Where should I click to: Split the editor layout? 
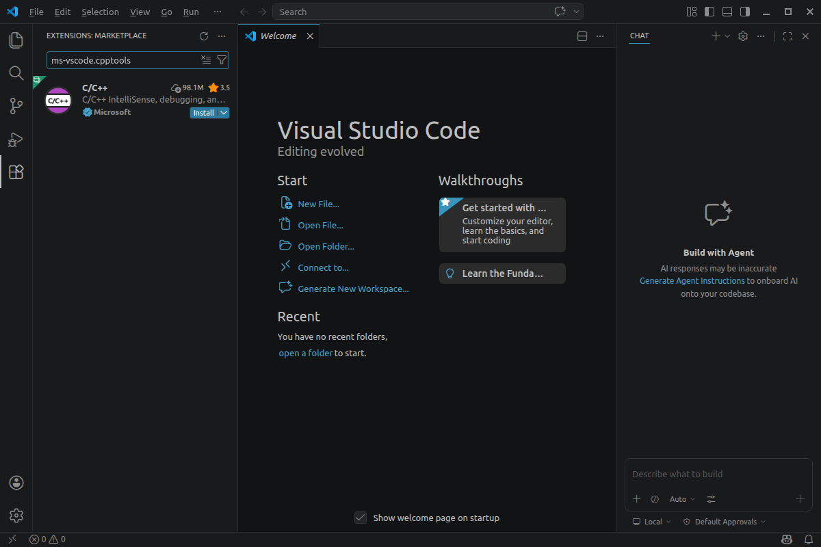(x=582, y=36)
